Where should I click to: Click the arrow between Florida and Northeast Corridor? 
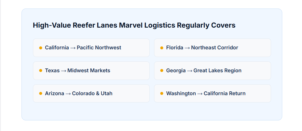pyautogui.click(x=187, y=48)
